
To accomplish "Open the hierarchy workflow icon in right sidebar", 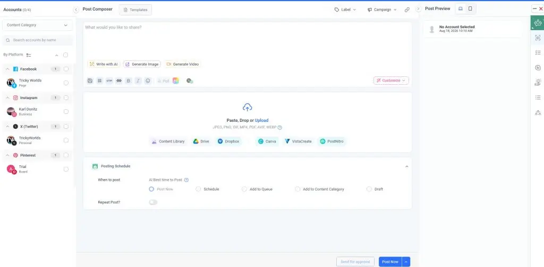I will coord(538,112).
